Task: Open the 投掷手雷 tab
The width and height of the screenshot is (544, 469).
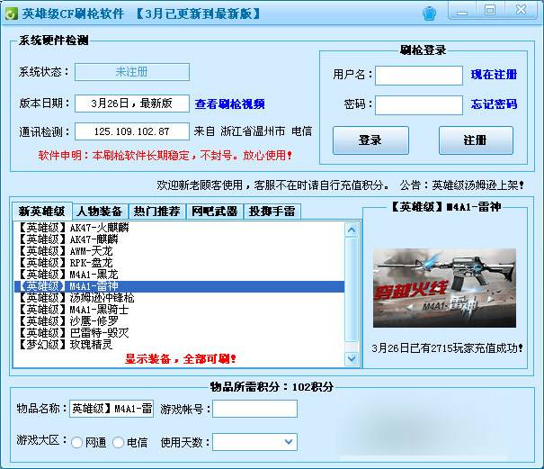Action: [x=272, y=212]
